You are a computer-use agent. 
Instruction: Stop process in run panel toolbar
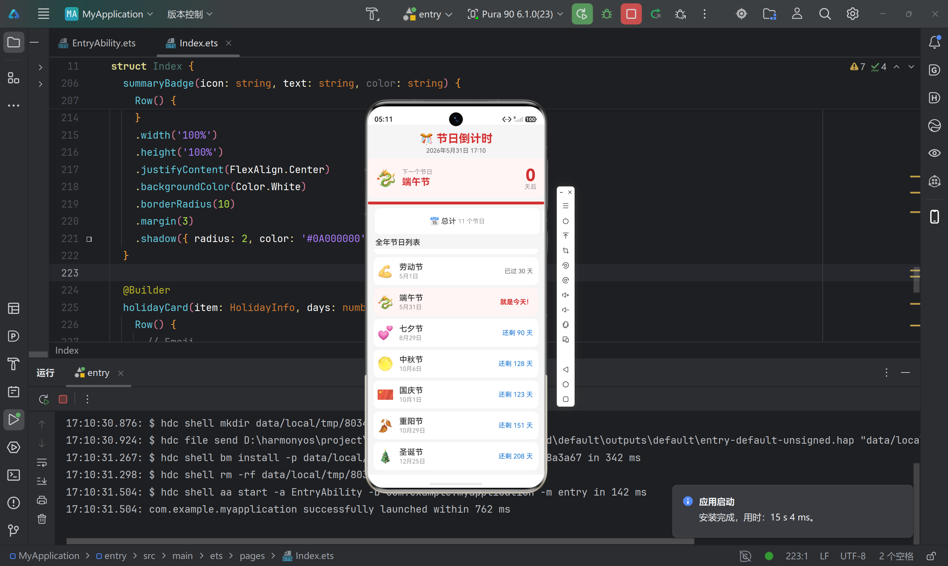63,399
